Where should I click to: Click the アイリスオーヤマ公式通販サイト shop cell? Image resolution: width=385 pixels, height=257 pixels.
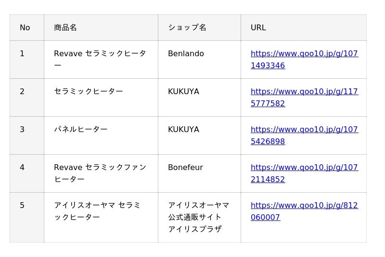199,217
